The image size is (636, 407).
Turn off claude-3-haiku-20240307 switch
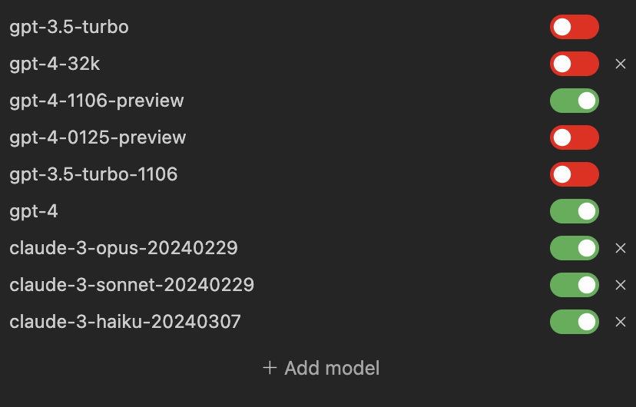pos(574,322)
